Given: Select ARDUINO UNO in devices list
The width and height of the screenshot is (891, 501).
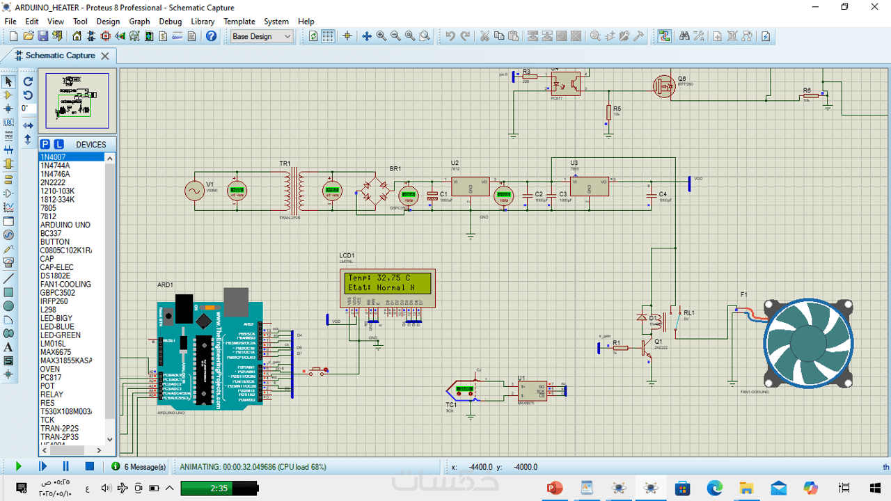Looking at the screenshot, I should pyautogui.click(x=65, y=225).
